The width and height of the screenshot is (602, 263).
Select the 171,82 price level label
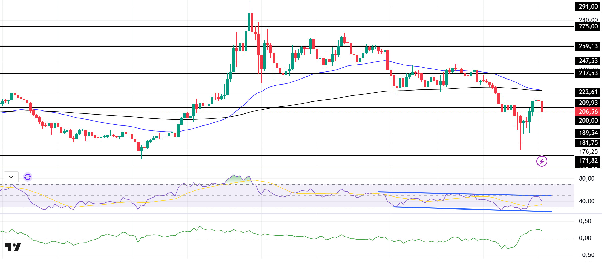coord(588,160)
